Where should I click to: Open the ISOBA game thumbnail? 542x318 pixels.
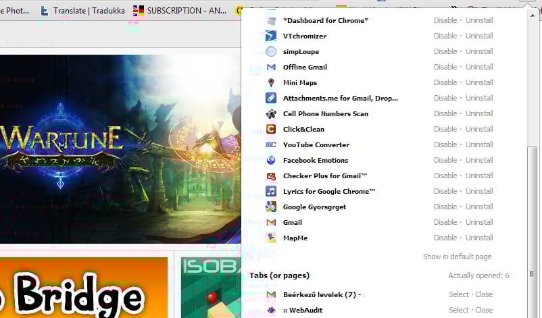coord(211,288)
